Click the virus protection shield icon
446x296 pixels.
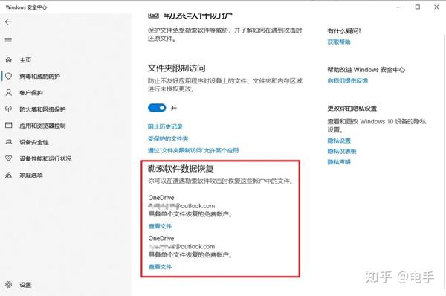(x=8, y=76)
